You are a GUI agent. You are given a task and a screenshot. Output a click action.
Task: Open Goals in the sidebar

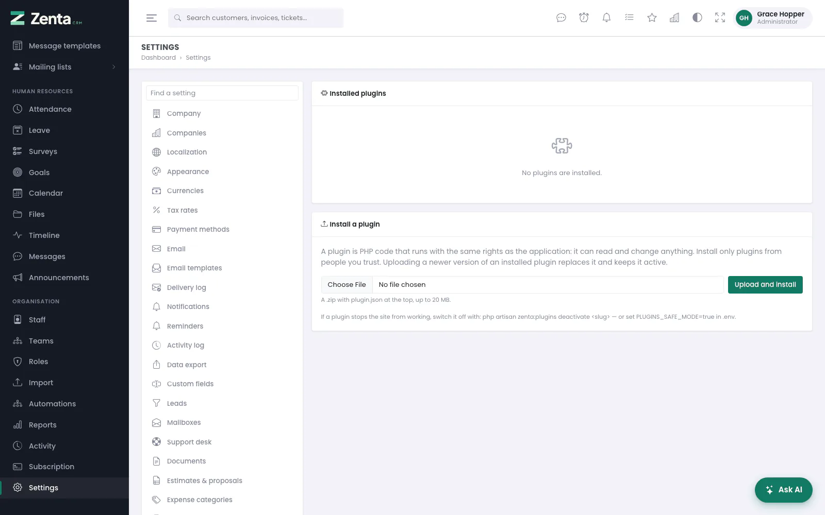click(64, 173)
